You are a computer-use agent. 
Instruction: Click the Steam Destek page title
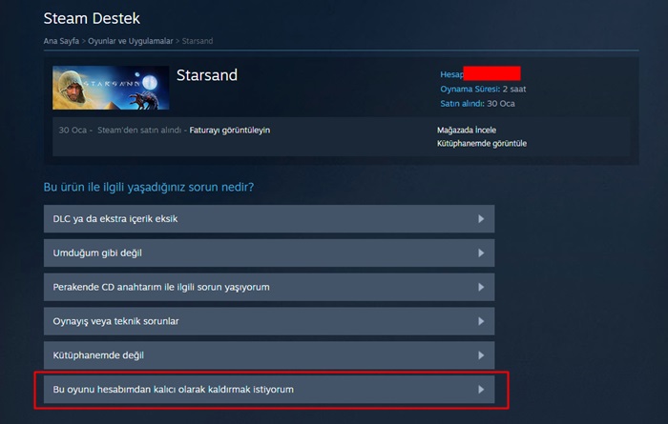(92, 18)
